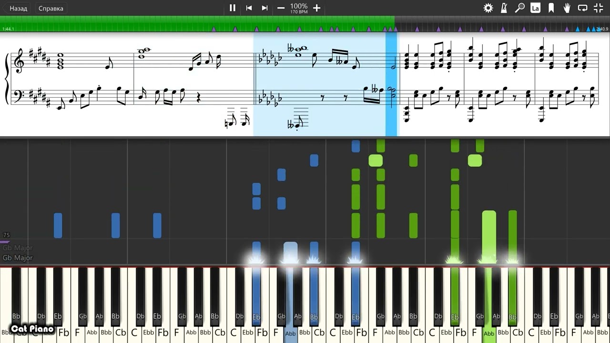Image resolution: width=610 pixels, height=343 pixels.
Task: Click the unplayed gray portion of the timeline
Action: coord(502,23)
